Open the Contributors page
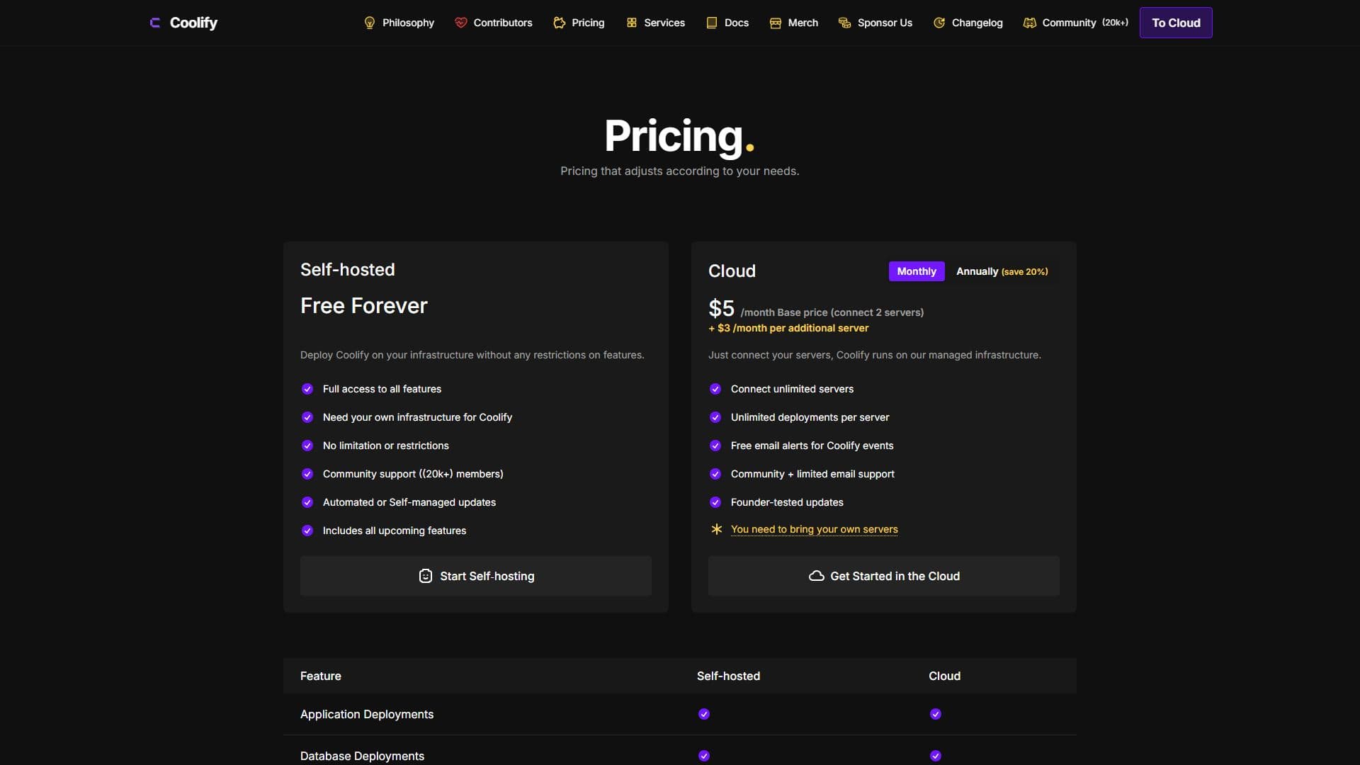This screenshot has height=765, width=1360. click(494, 23)
